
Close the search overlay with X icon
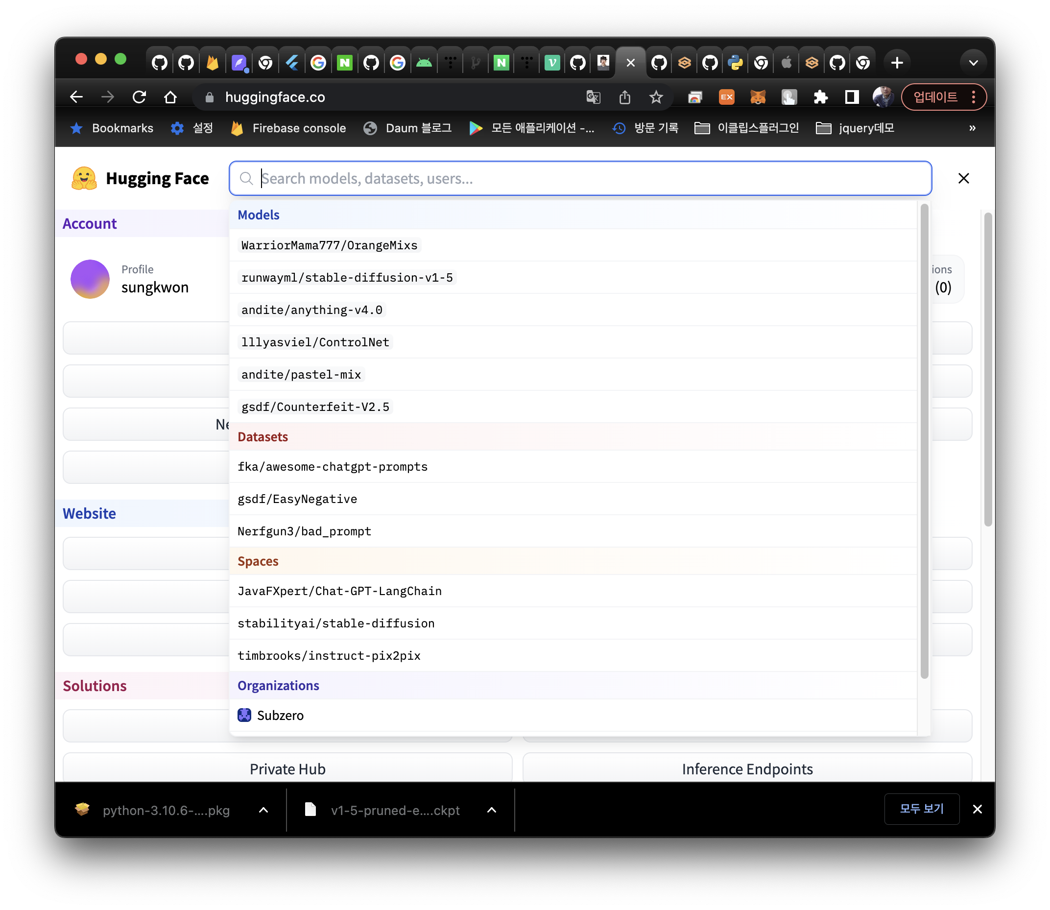(963, 178)
